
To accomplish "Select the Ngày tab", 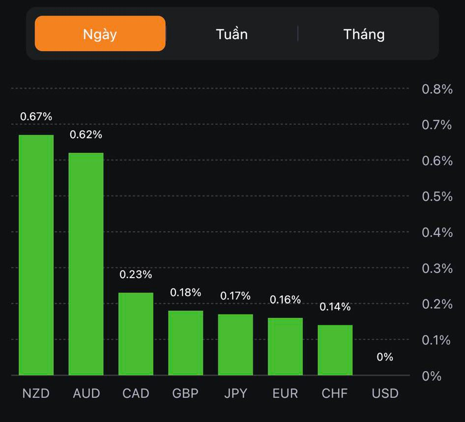I will coord(100,34).
